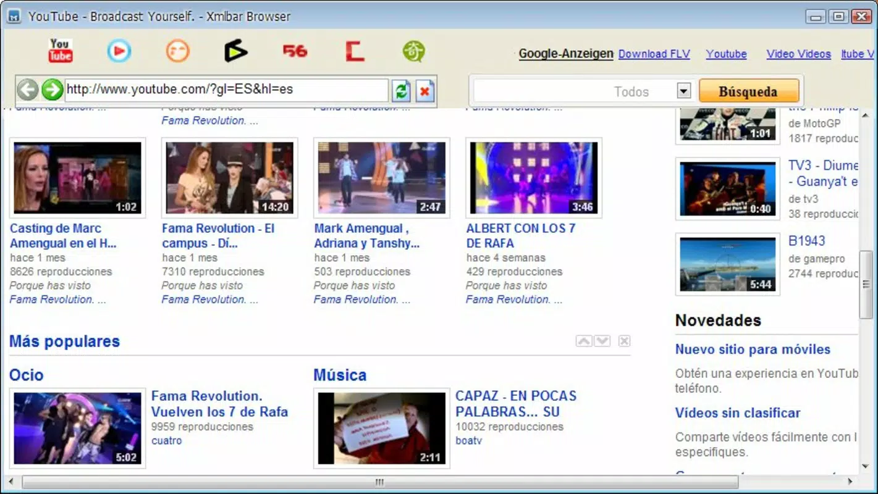The height and width of the screenshot is (494, 878).
Task: Move the Más populares section down
Action: [602, 341]
